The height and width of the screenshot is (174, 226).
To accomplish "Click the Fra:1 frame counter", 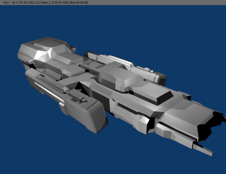I will pyautogui.click(x=6, y=3).
